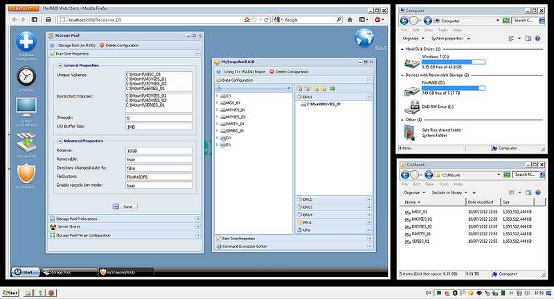Click the info icon in MySnapshotRAID toolbar
The width and height of the screenshot is (554, 299).
point(218,72)
